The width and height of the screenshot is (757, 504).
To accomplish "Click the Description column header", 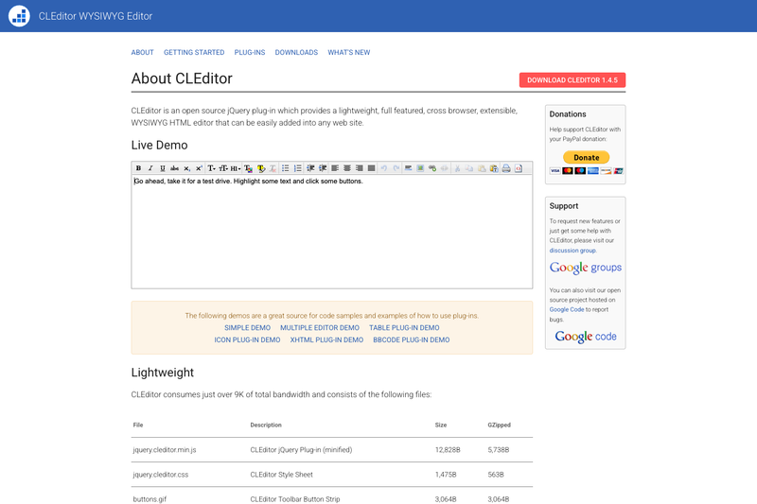I will pyautogui.click(x=266, y=425).
